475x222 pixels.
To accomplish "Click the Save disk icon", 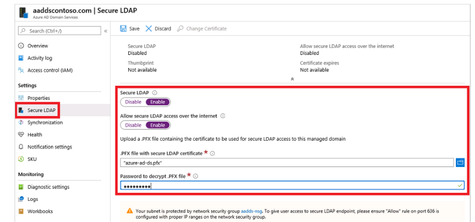I will tap(123, 29).
